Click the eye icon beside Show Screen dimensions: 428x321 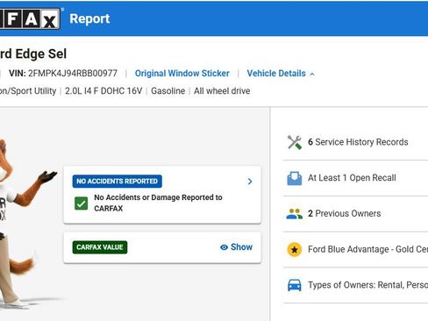224,247
